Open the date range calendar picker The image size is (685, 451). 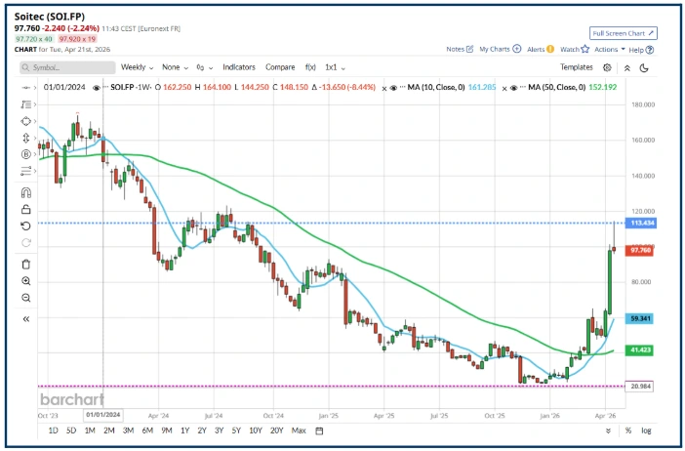tap(319, 430)
